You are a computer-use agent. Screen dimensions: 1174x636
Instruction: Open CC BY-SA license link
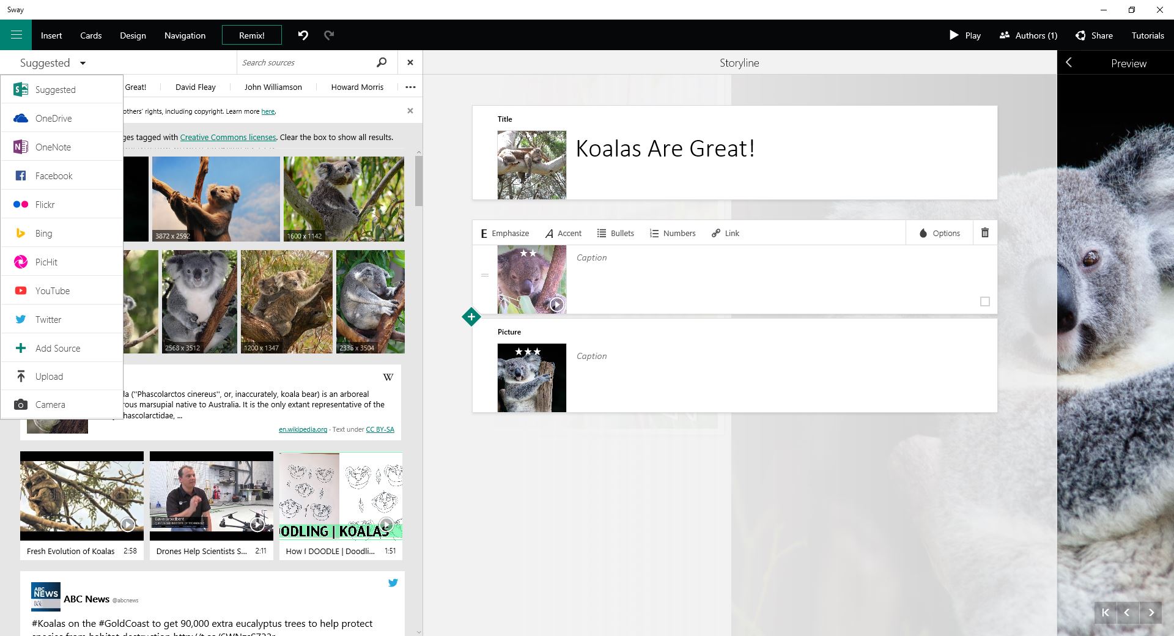pos(380,429)
